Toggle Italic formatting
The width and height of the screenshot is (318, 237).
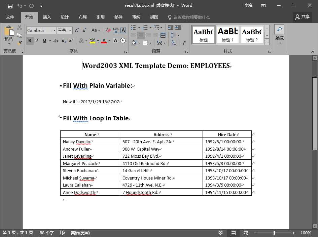pyautogui.click(x=37, y=41)
